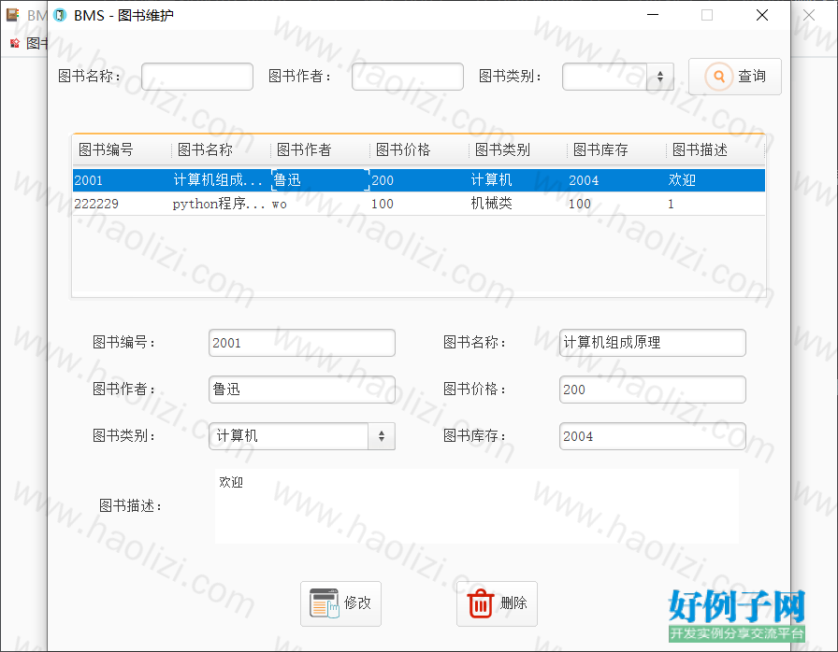Viewport: 838px width, 652px height.
Task: Click the 图书作者 column header
Action: tap(320, 150)
